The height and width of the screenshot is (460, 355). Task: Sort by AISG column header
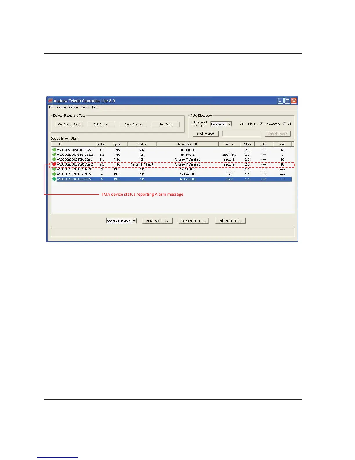(247, 144)
